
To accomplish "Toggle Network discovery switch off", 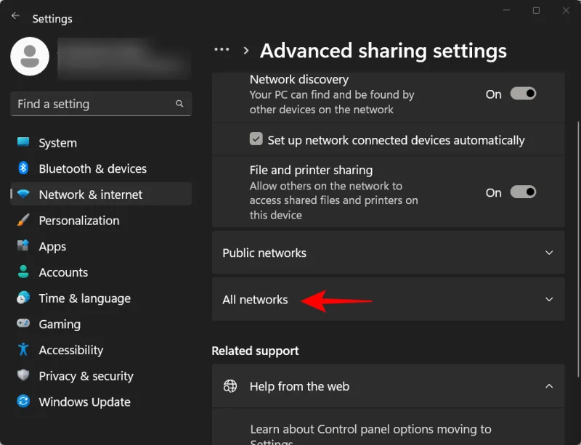I will pyautogui.click(x=523, y=94).
